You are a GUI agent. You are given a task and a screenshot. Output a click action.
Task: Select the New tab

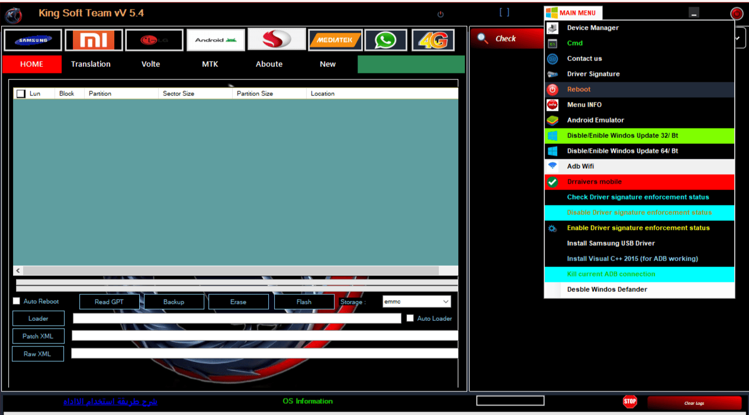(x=327, y=64)
